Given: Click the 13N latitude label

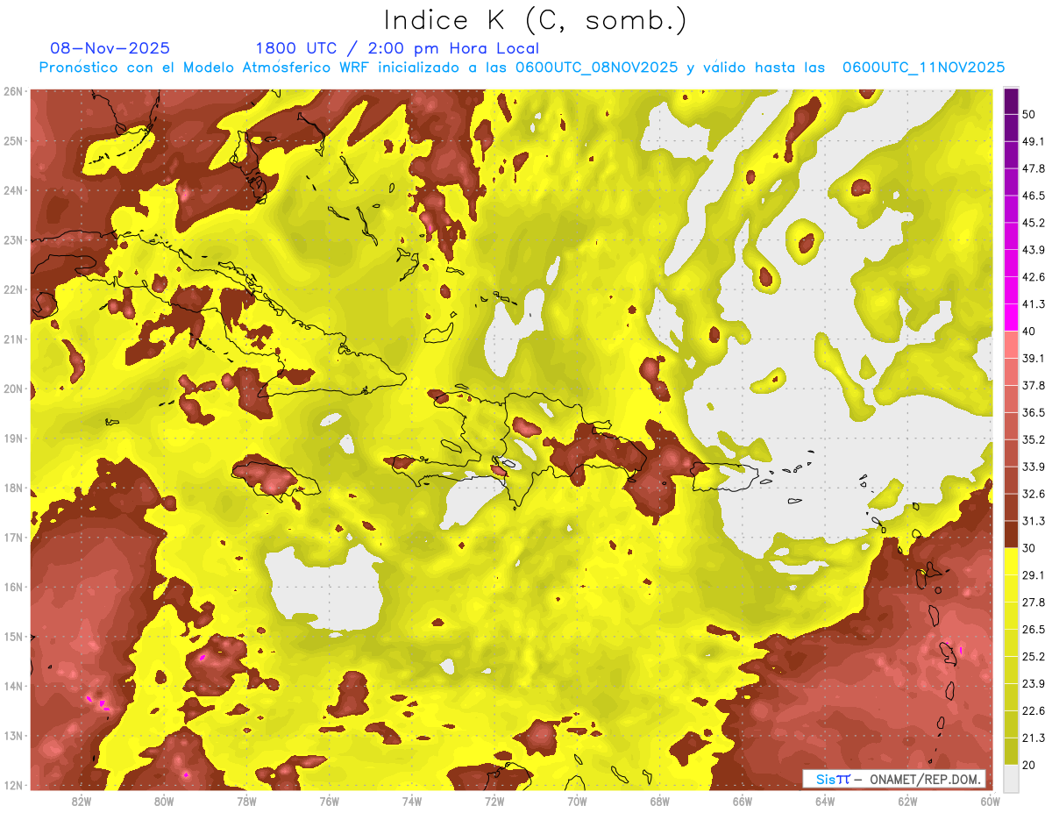Looking at the screenshot, I should pos(13,735).
